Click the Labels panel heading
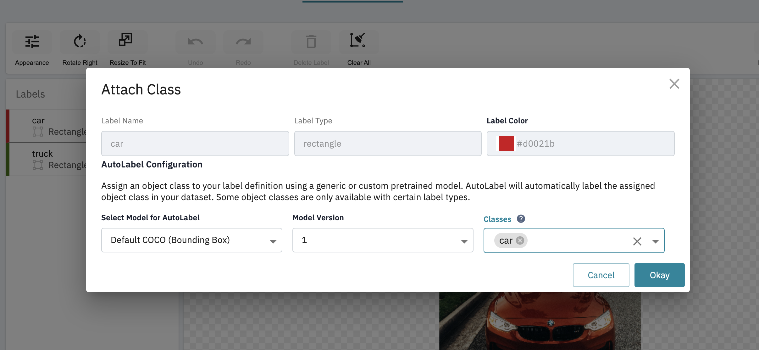Viewport: 759px width, 350px height. [x=30, y=94]
